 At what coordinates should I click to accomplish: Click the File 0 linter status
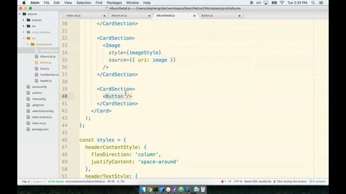click(x=25, y=182)
